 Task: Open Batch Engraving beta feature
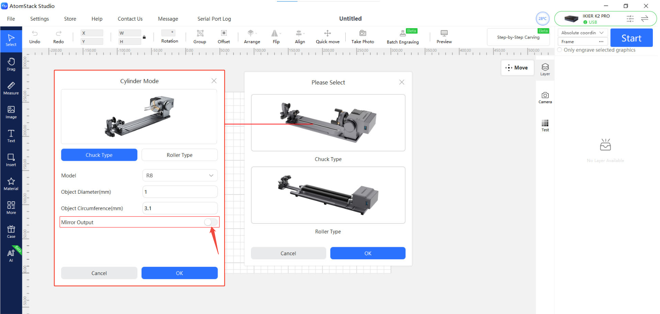[403, 37]
